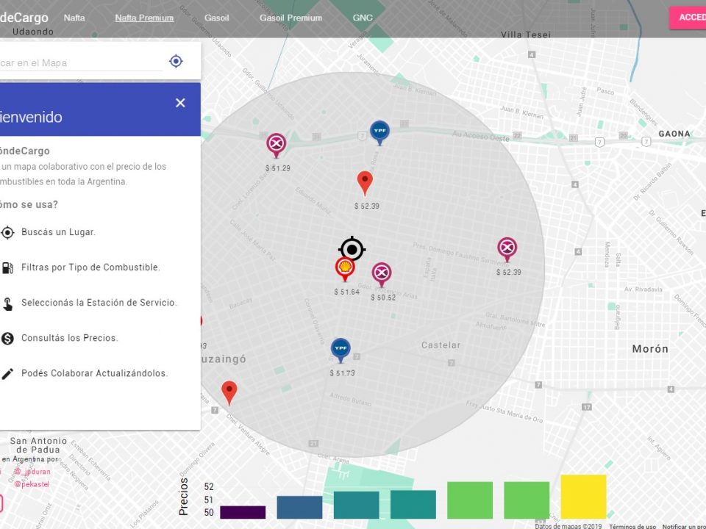The width and height of the screenshot is (706, 529).
Task: Choose the Gasoil Premium tab
Action: coord(290,18)
